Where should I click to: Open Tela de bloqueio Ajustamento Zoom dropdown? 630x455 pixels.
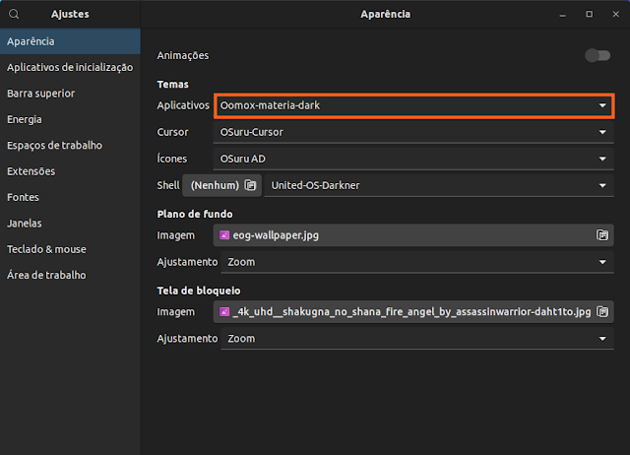pyautogui.click(x=417, y=339)
